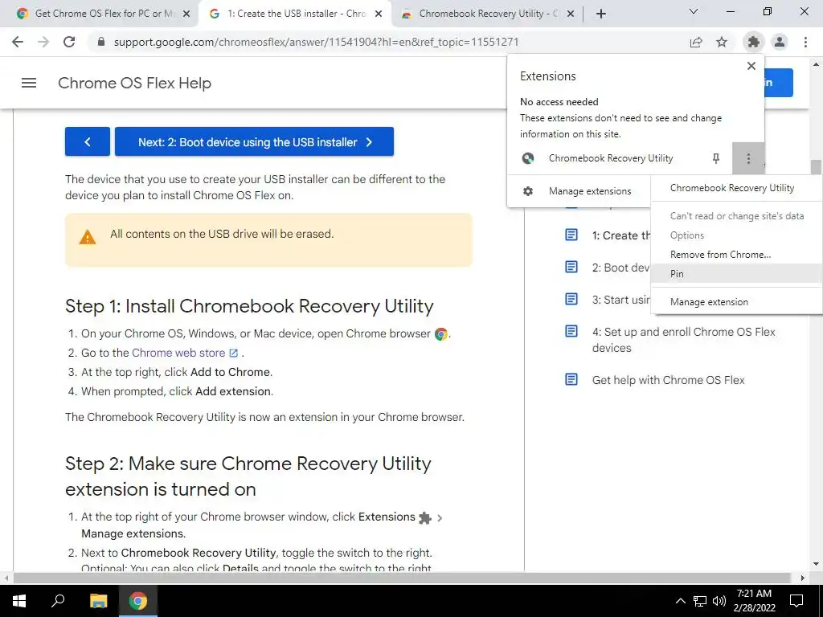Click 'Options' in the extension context menu
Viewport: 823px width, 617px height.
point(736,235)
